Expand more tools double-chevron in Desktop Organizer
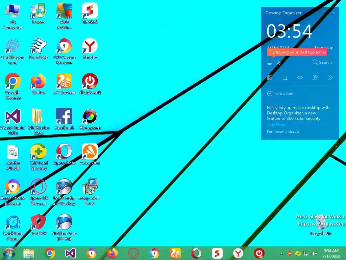 [330, 78]
